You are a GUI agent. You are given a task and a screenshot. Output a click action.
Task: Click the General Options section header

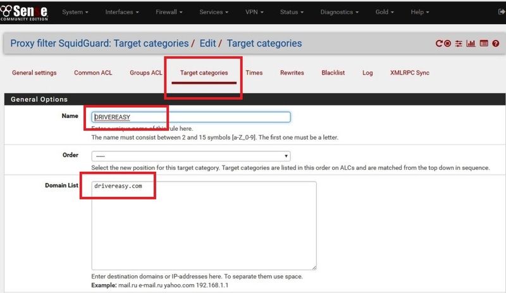(x=255, y=99)
